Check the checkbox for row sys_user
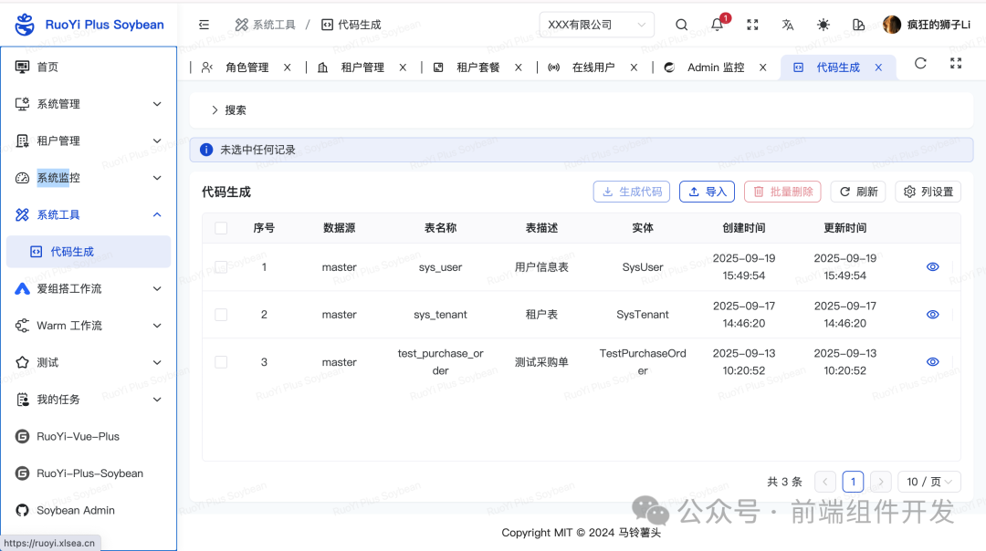This screenshot has height=551, width=986. click(221, 266)
